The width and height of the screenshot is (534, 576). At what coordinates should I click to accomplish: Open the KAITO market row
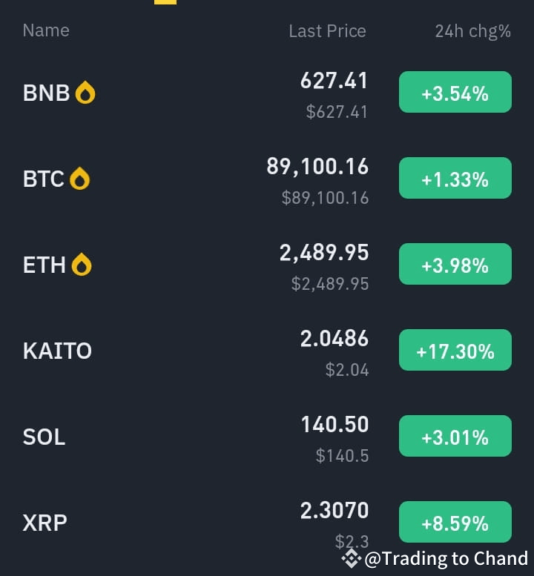(267, 351)
